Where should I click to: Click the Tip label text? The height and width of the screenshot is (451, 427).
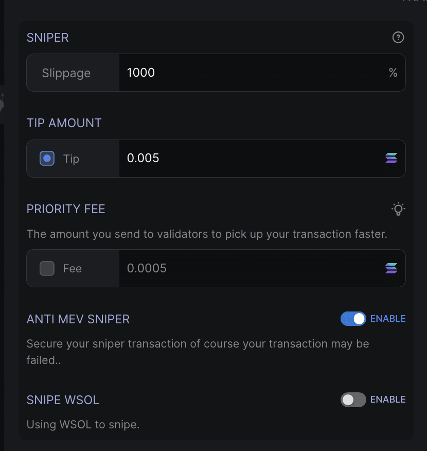tap(71, 159)
